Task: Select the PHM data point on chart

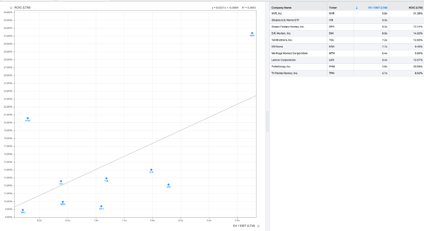Action: pos(28,118)
